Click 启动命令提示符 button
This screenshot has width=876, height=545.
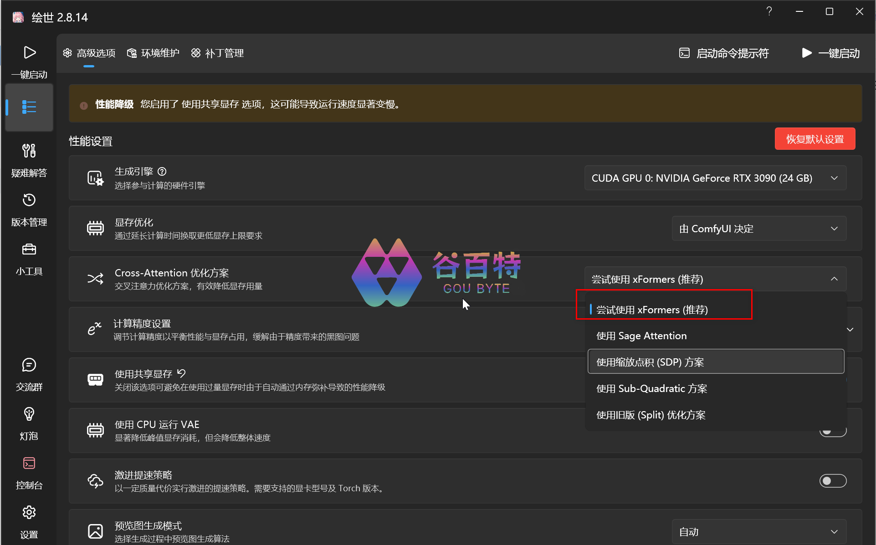tap(724, 53)
